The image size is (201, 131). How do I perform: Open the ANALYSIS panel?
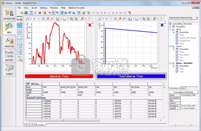click(9, 42)
